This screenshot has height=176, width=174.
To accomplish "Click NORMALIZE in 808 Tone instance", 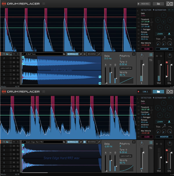I will 73,54.
